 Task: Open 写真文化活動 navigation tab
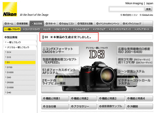click(85, 24)
